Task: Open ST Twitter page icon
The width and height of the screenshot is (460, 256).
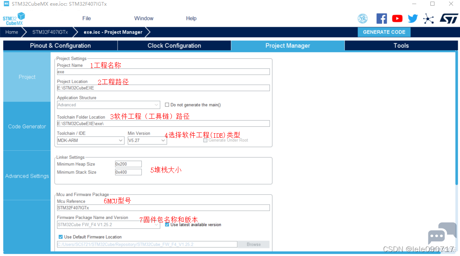Action: (x=413, y=19)
